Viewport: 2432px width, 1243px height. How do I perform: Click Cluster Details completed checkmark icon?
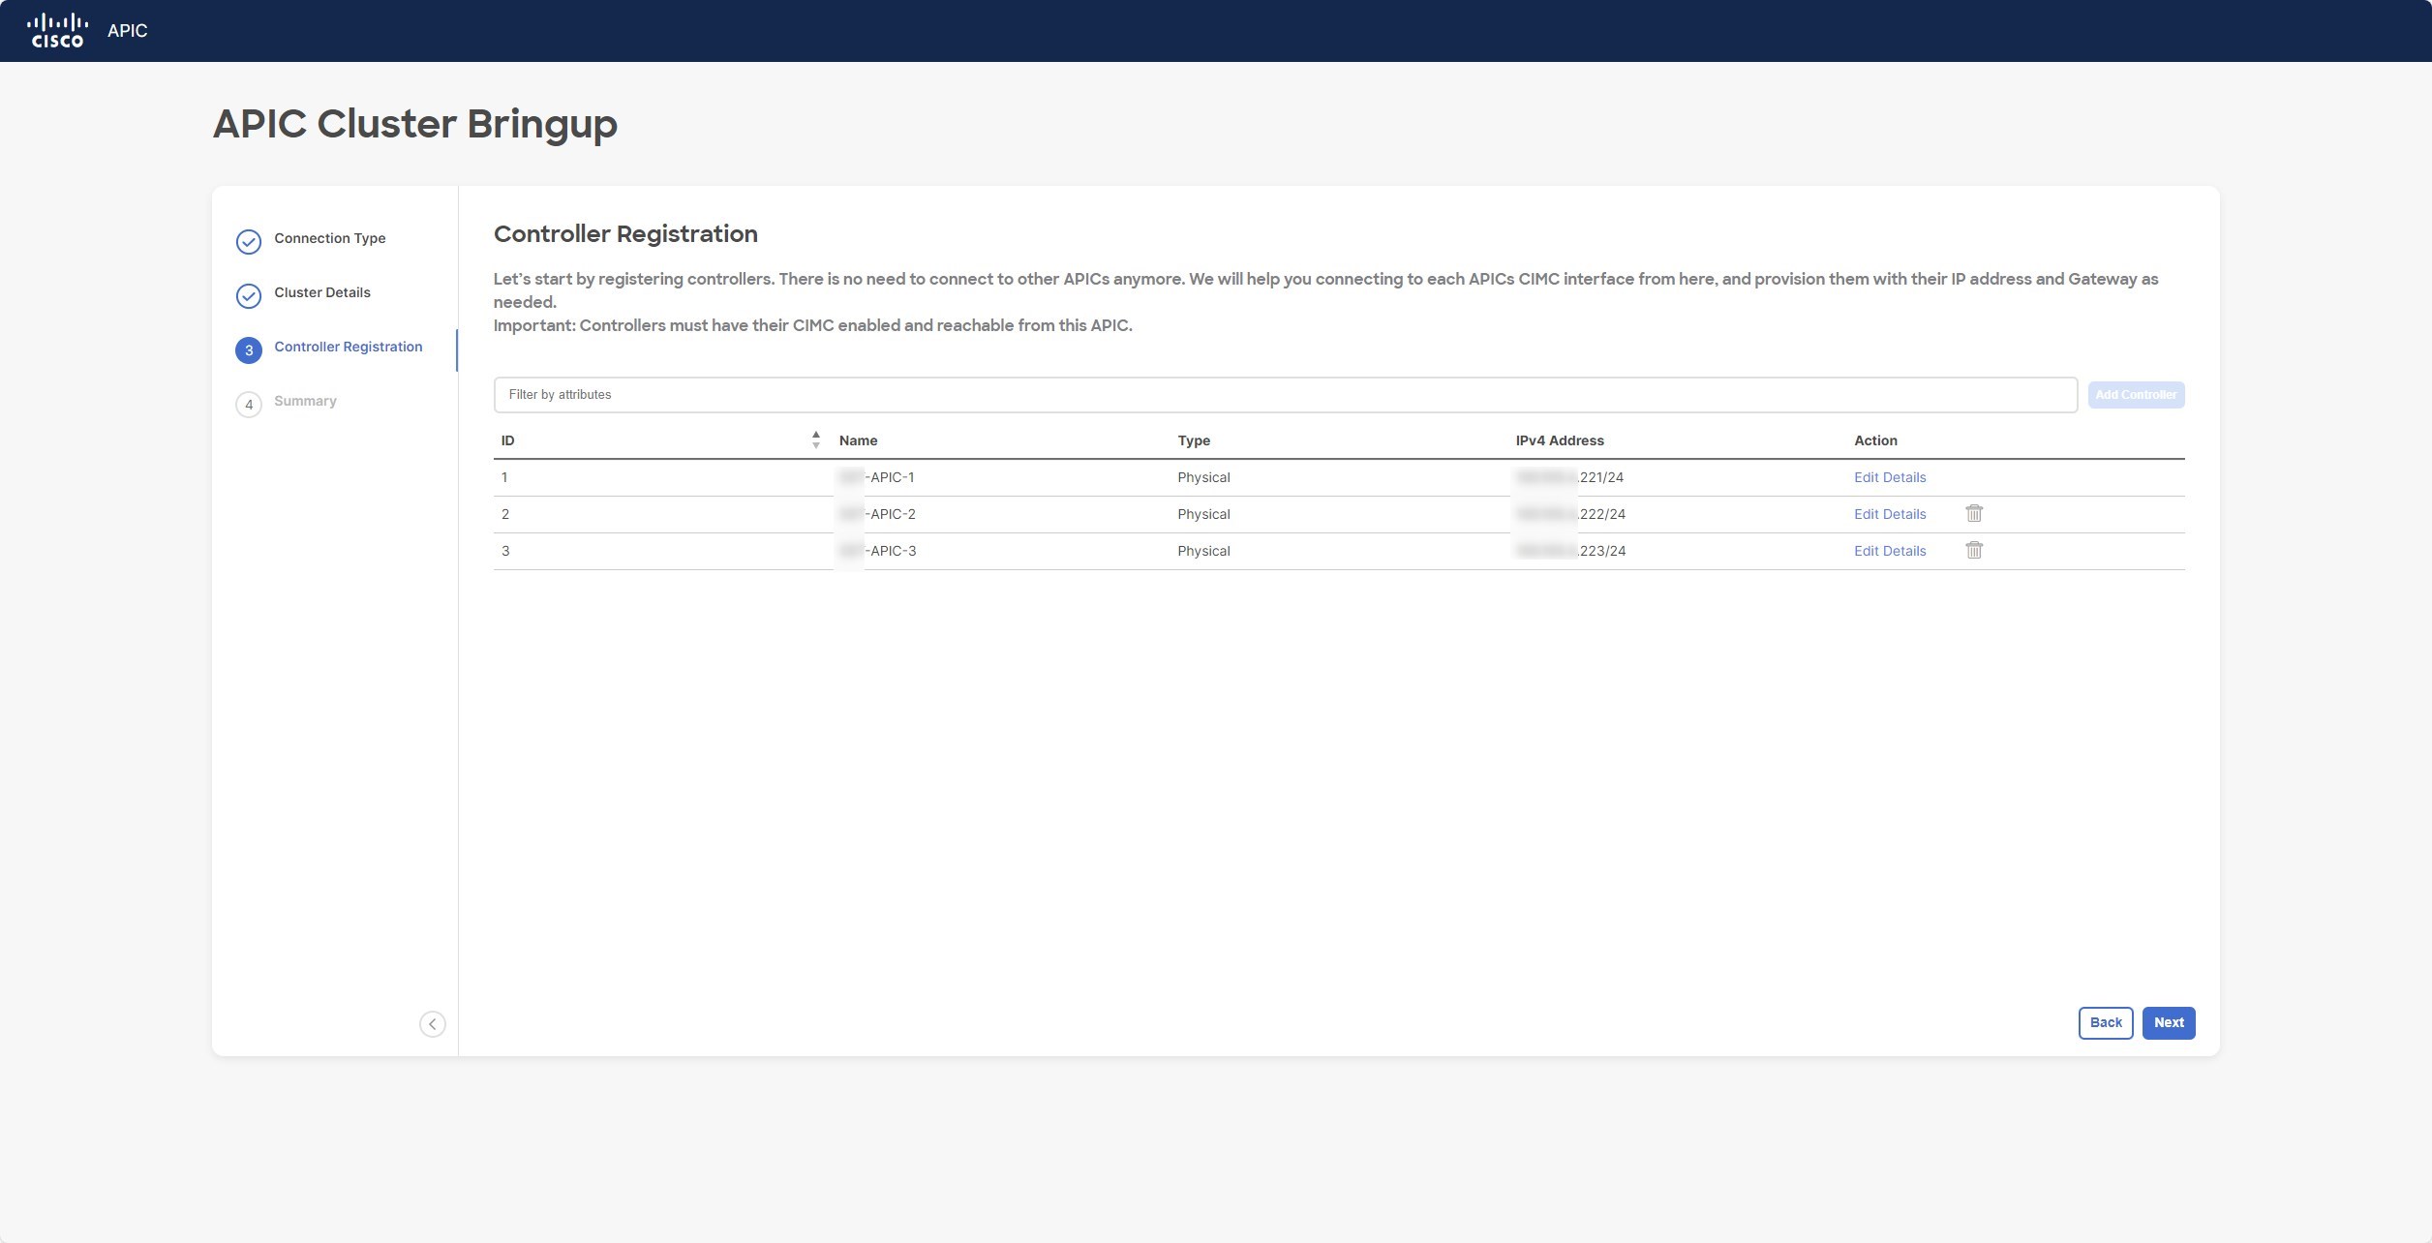(249, 296)
